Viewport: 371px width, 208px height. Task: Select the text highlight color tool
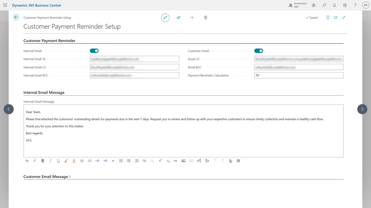(x=66, y=161)
